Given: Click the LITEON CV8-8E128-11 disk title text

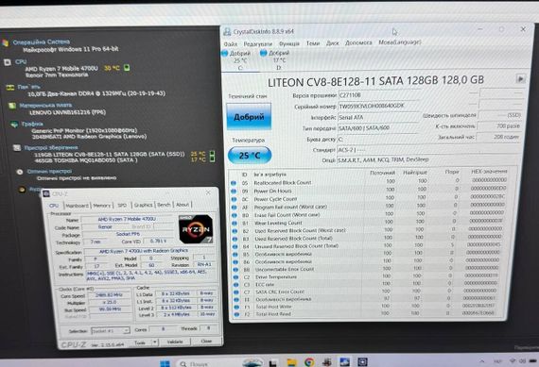Looking at the screenshot, I should coord(375,81).
